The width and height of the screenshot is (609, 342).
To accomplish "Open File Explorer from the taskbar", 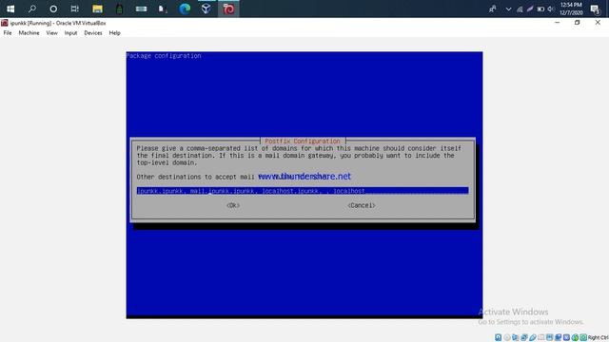I will tap(97, 9).
